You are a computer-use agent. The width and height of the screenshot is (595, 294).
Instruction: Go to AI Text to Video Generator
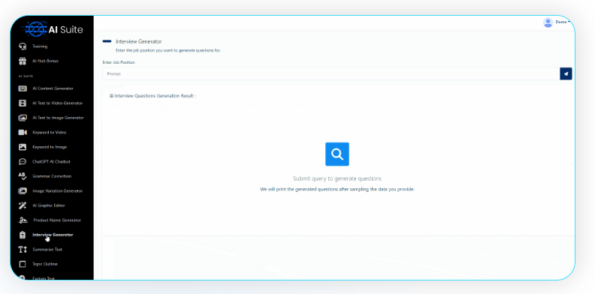point(58,103)
